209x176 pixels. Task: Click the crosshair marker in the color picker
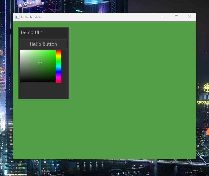coord(40,62)
